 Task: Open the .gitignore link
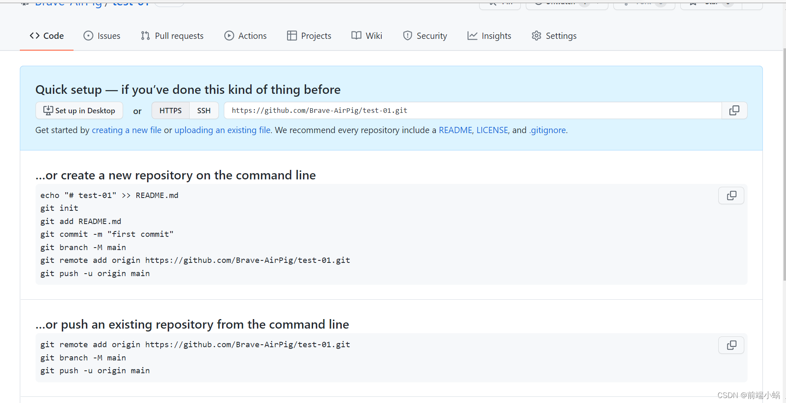(548, 130)
